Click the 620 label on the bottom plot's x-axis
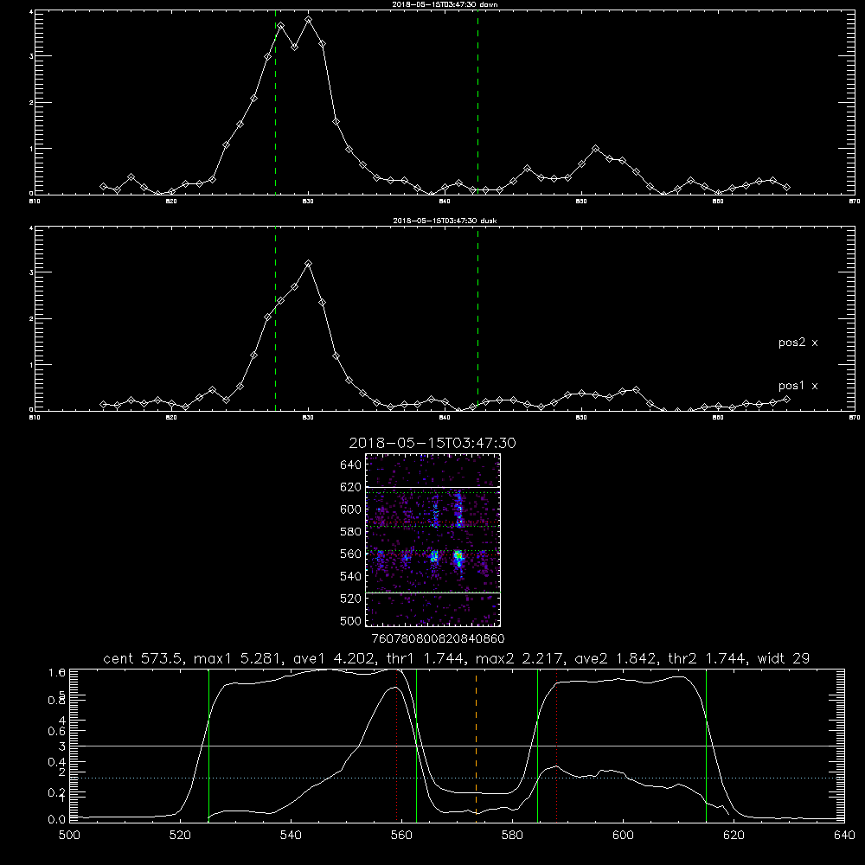This screenshot has width=865, height=865. 734,836
